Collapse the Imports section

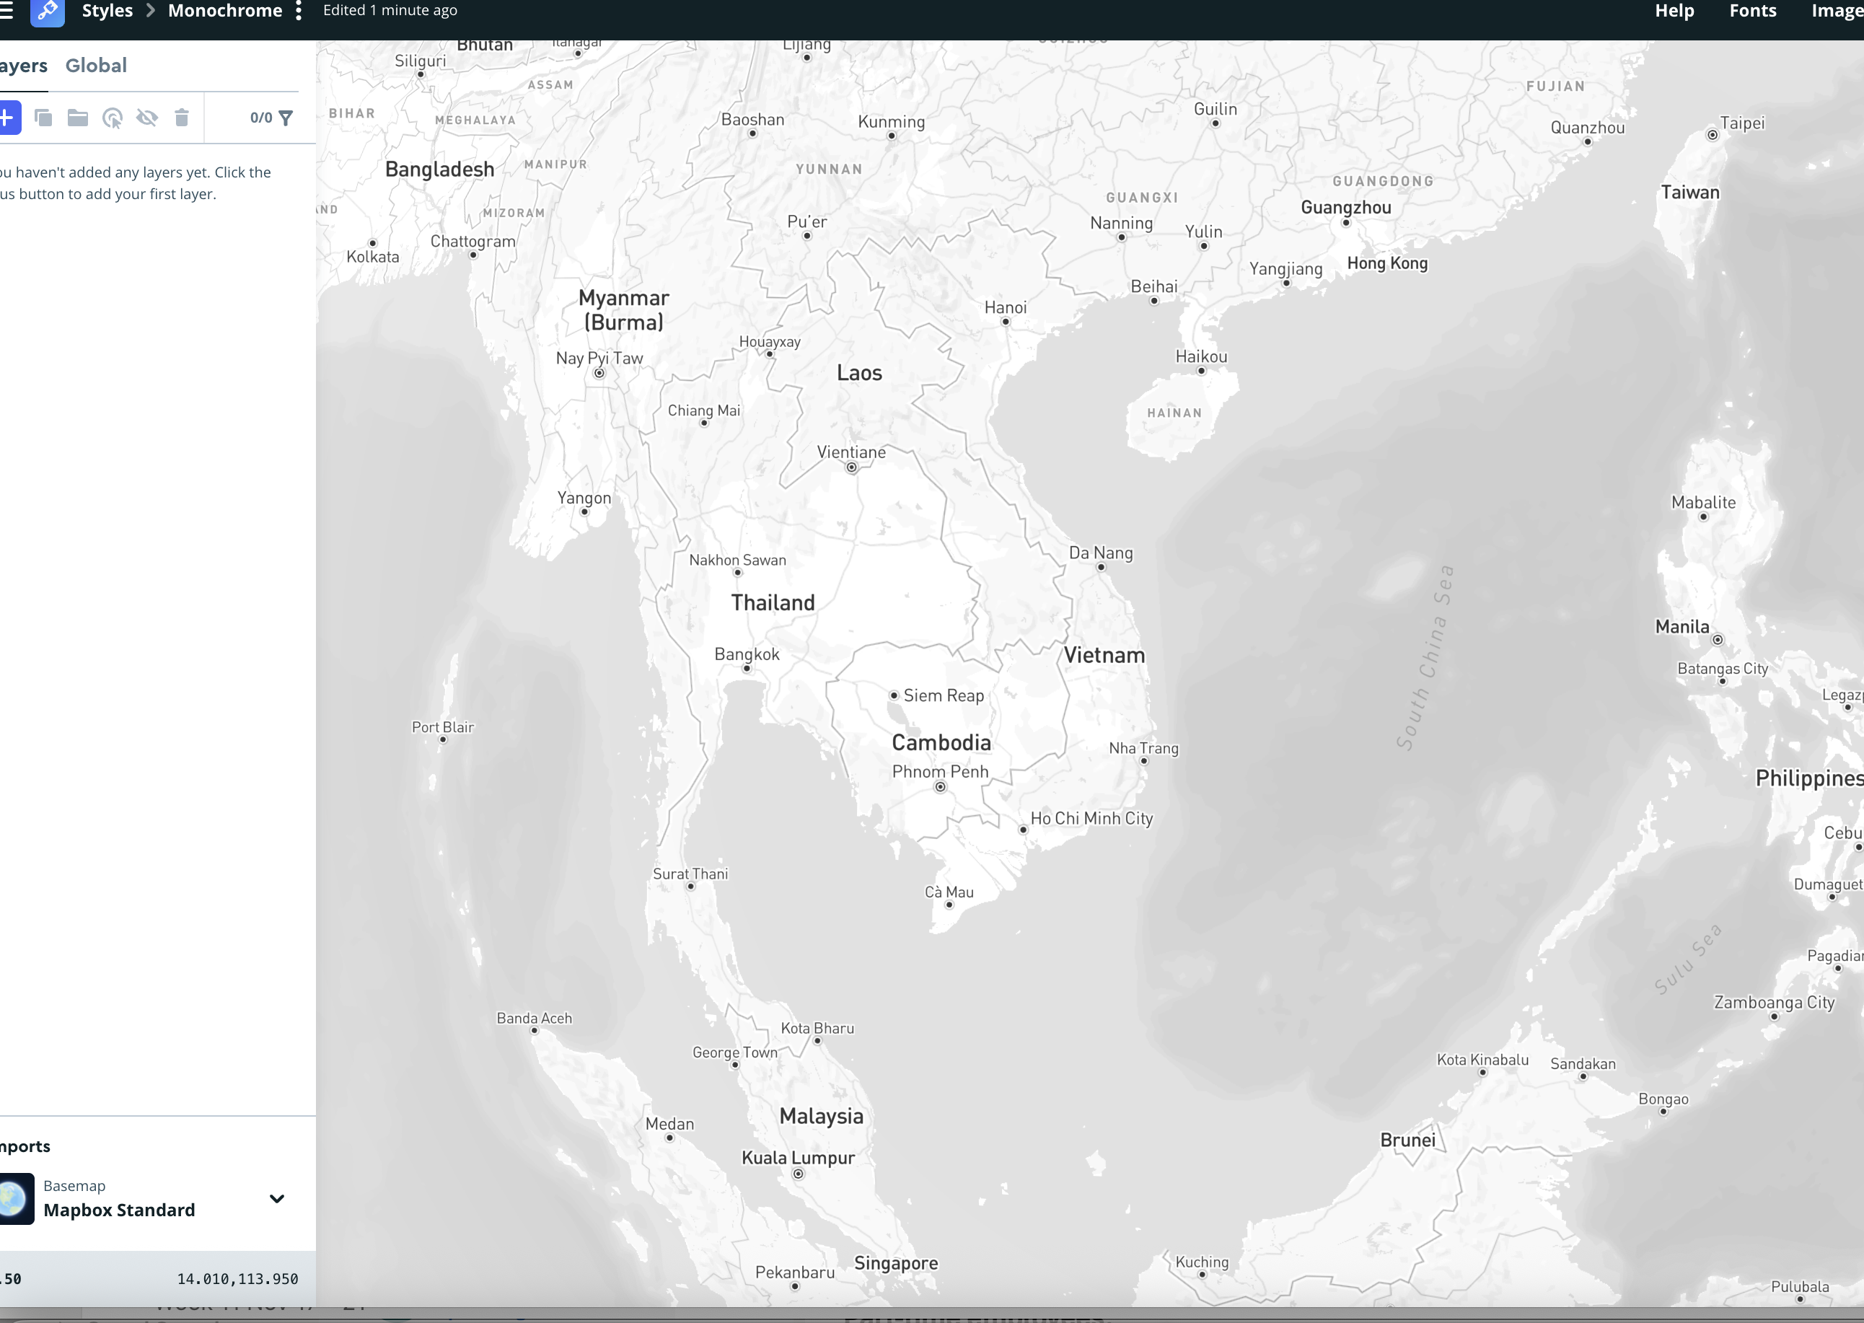[25, 1146]
